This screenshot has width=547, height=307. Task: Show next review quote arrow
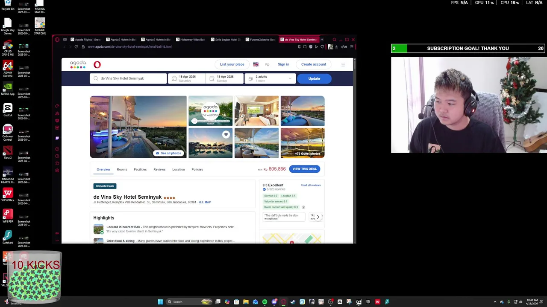(x=318, y=217)
